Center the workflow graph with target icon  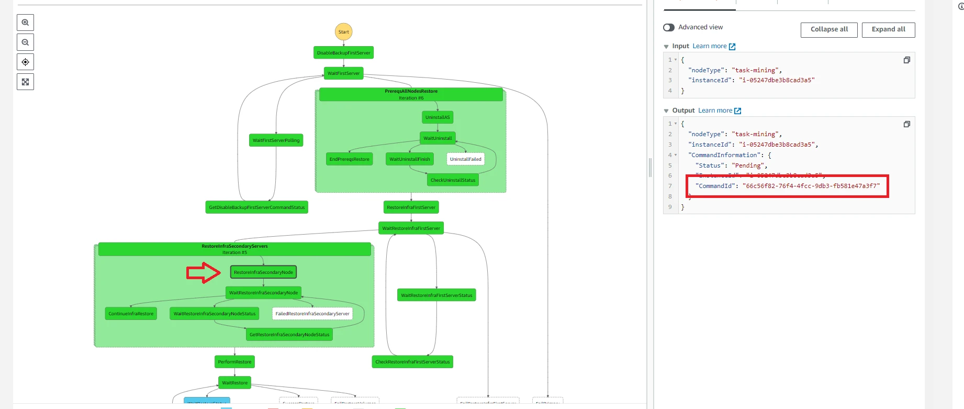25,62
